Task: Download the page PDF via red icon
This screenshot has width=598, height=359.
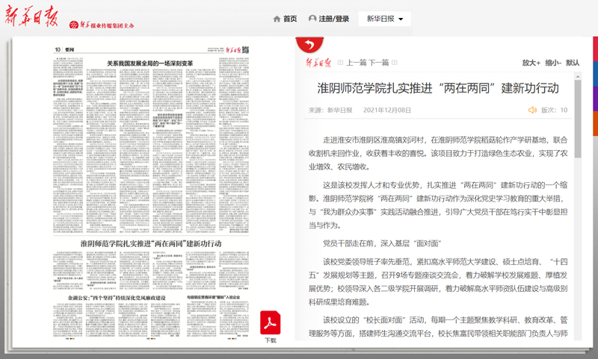Action: (270, 324)
